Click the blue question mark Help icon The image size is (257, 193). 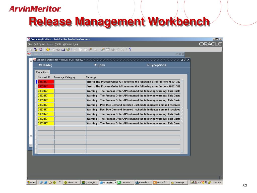(x=130, y=50)
